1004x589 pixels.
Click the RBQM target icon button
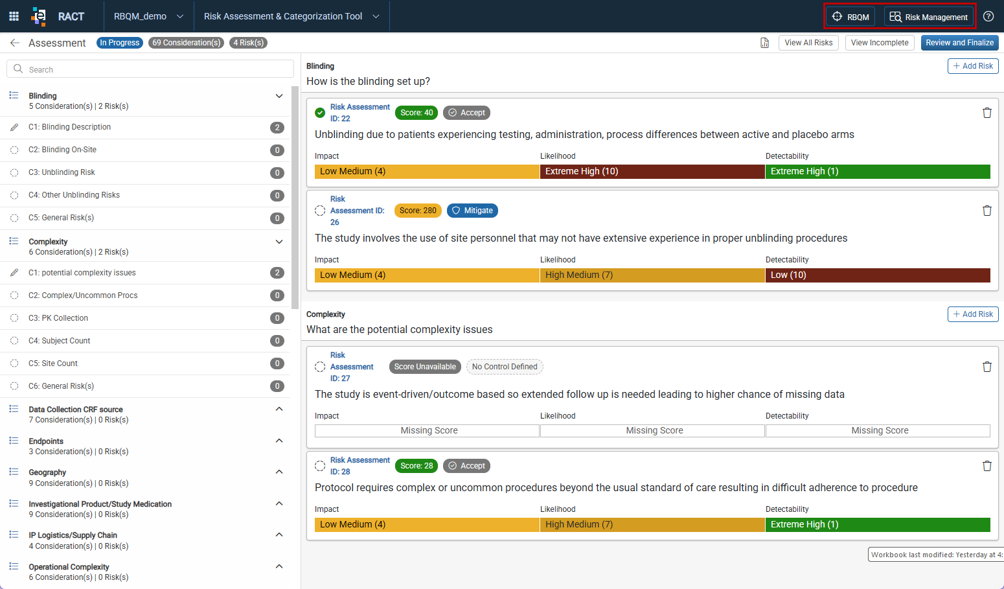(850, 17)
